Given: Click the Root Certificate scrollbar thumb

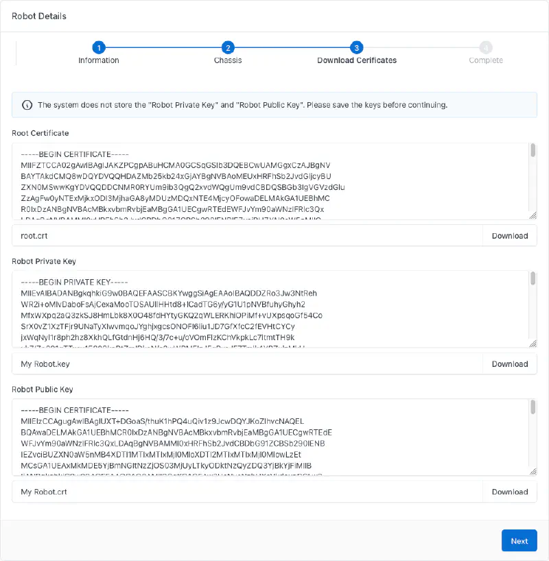Looking at the screenshot, I should click(533, 151).
